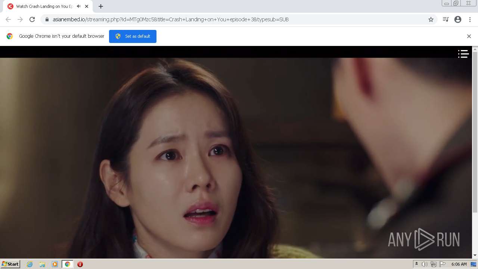Go back to the previous page
478x269 pixels.
point(8,19)
